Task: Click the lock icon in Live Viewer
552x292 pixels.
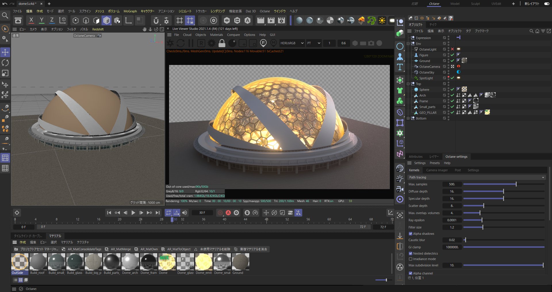Action: click(x=222, y=43)
